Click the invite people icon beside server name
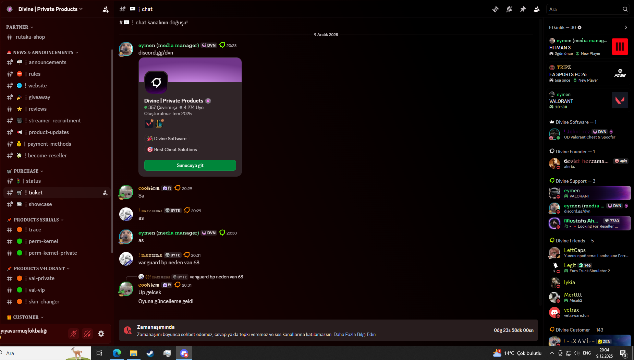This screenshot has width=634, height=360. (106, 9)
